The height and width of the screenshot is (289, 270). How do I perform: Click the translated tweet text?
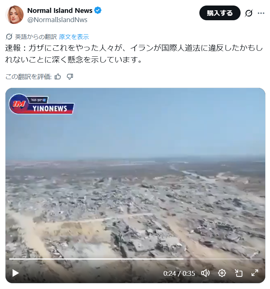tap(134, 54)
